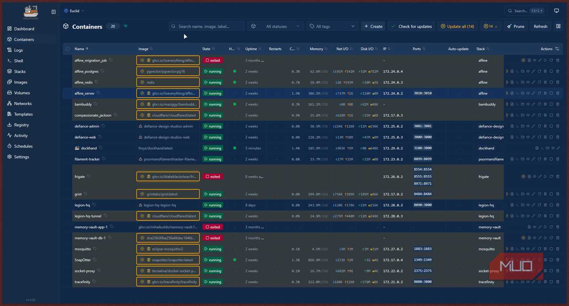
Task: Click the tag icon beside grist
Action: point(86,194)
